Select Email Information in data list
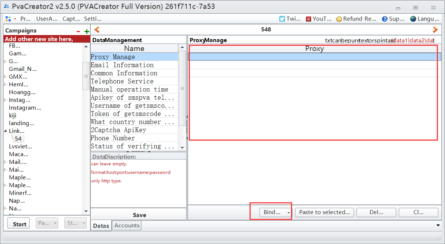This screenshot has width=445, height=244. coord(122,65)
